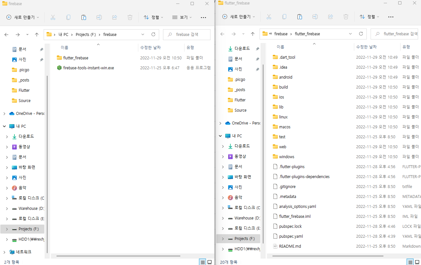The image size is (421, 265).
Task: Open 새로 만들기 dropdown in flutter_firebase window
Action: [x=239, y=17]
